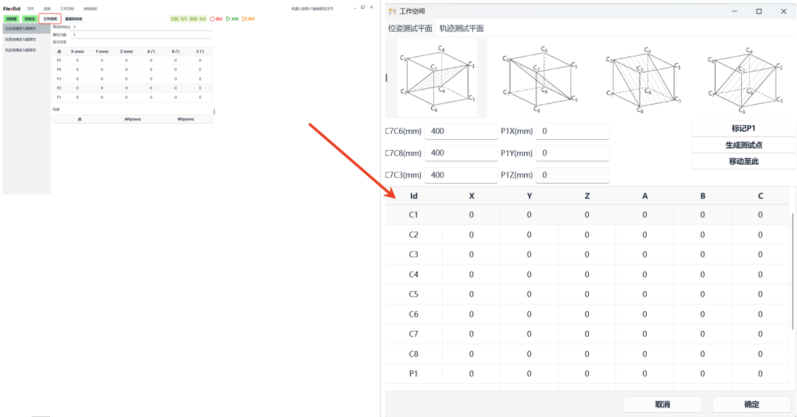Click the table's vertical scrollbar

(792, 269)
